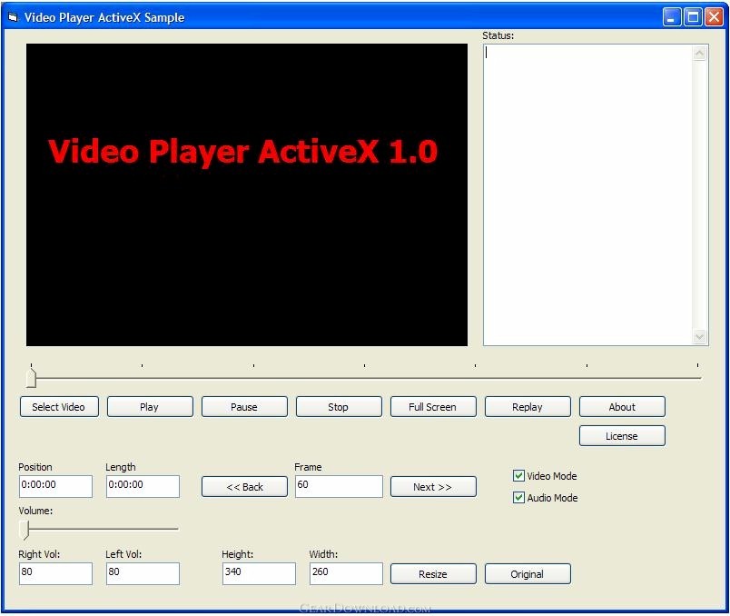Click the Right Vol input field
This screenshot has width=730, height=616.
click(56, 573)
